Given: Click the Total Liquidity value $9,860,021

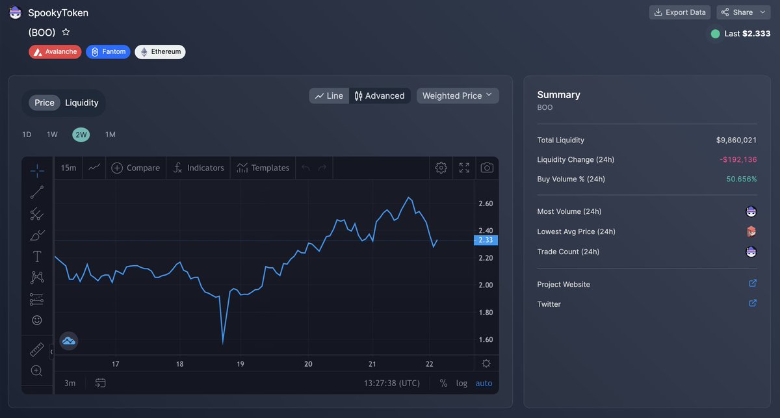Looking at the screenshot, I should (x=736, y=140).
